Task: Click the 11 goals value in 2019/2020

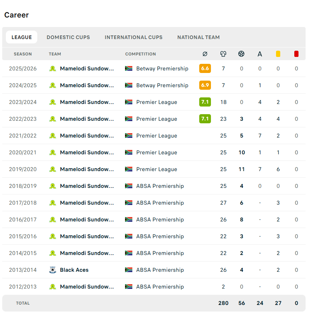Action: [242, 169]
